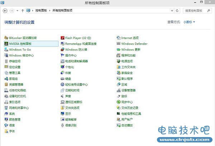Click the search magnifier icon
This screenshot has height=146, width=215.
tap(209, 10)
